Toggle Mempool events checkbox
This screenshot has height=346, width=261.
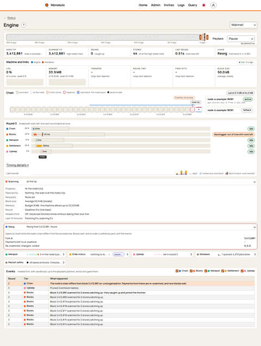206,270
